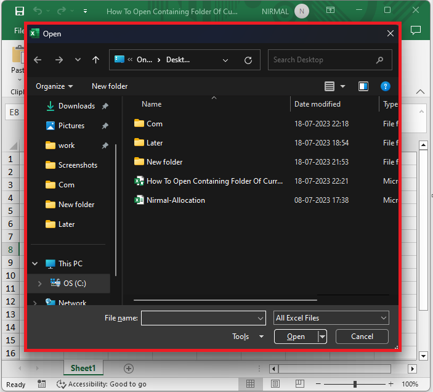Select New folder in file list

click(164, 162)
